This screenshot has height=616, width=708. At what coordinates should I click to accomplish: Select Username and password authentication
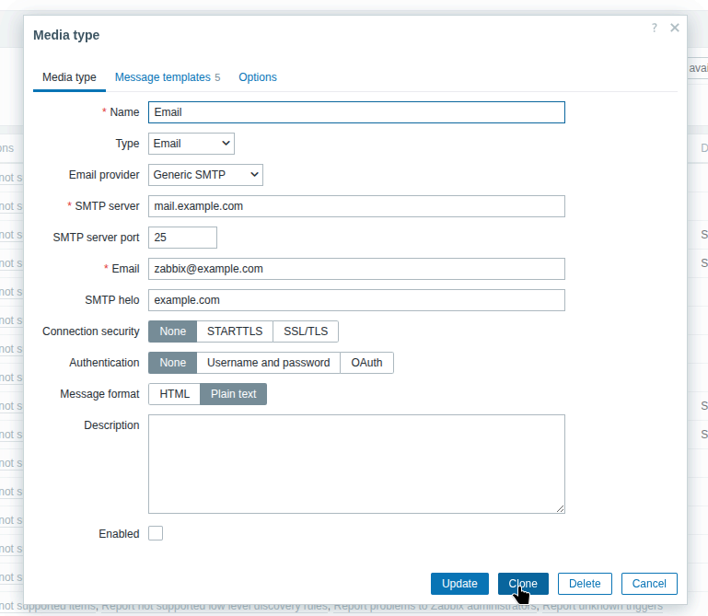coord(268,363)
